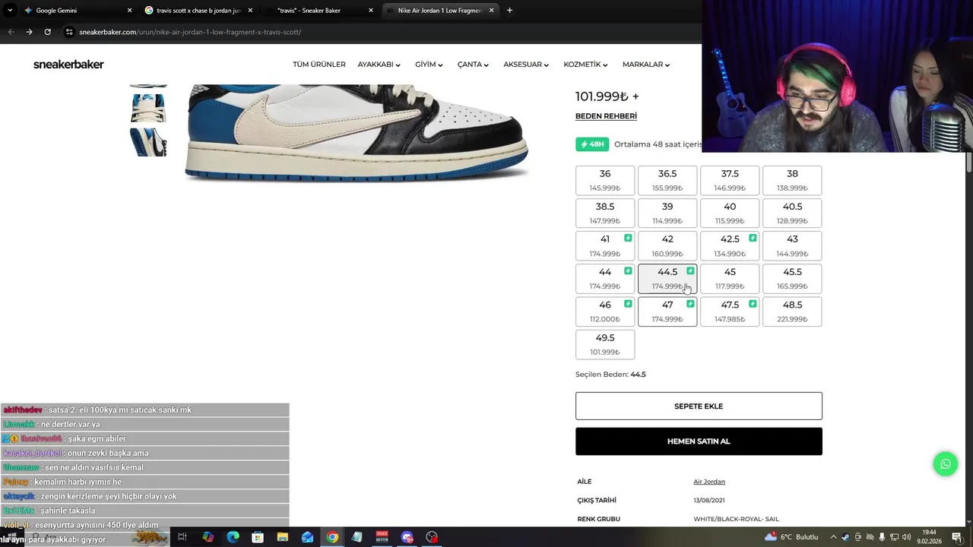Click SEPETE EKLE button

click(x=699, y=406)
